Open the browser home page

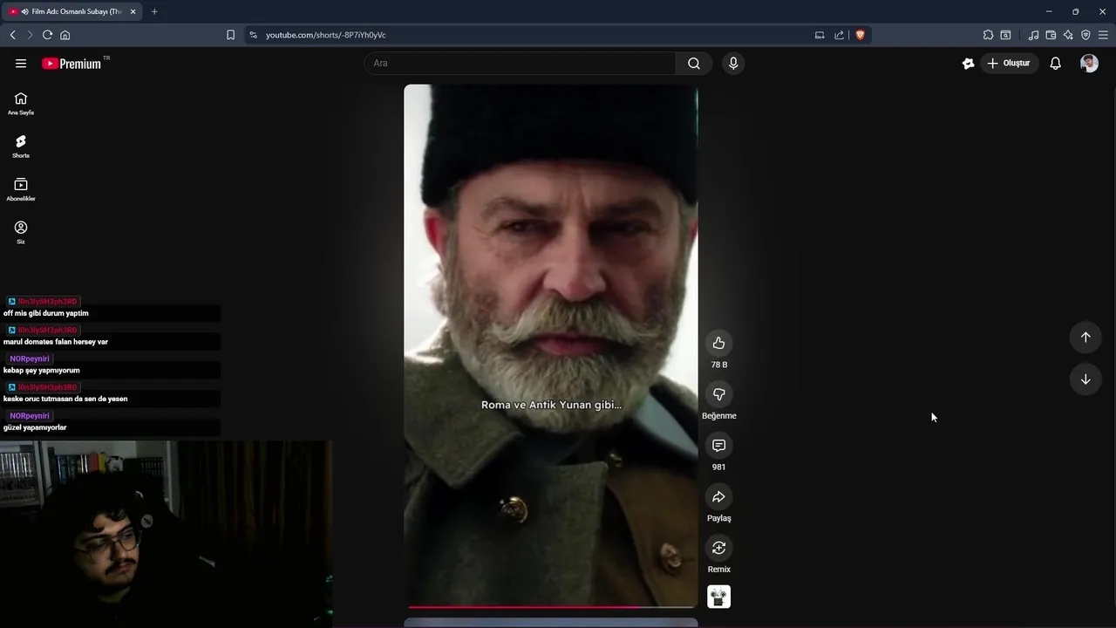point(65,35)
